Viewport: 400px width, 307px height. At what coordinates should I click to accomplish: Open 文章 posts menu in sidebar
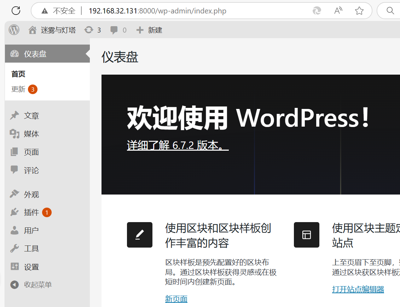[x=31, y=116]
